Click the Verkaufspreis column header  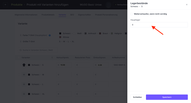click(62, 58)
